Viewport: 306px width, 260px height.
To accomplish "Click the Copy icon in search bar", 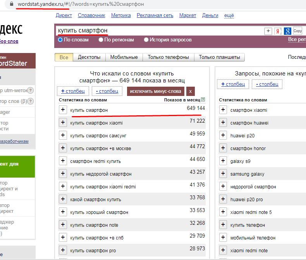I will click(x=297, y=31).
